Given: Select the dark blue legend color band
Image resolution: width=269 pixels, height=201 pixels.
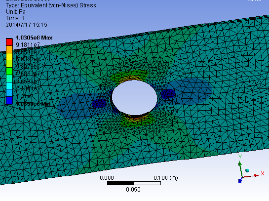Looking at the screenshot, I should coord(9,100).
